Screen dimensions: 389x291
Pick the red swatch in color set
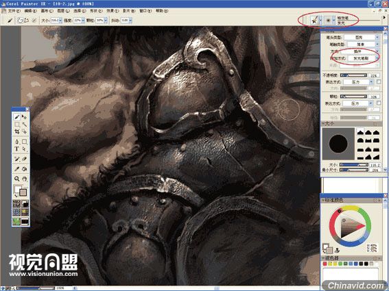point(325,264)
